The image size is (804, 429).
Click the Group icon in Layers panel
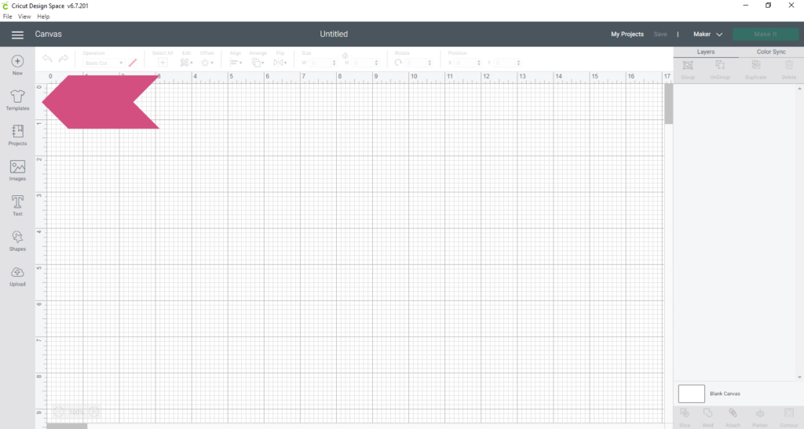[688, 65]
